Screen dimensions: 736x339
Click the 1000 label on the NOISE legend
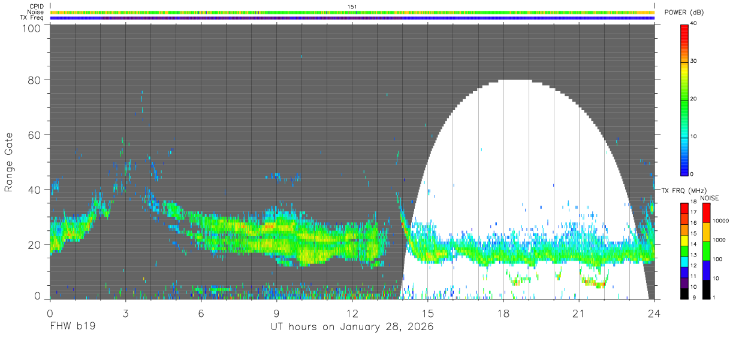pos(719,240)
